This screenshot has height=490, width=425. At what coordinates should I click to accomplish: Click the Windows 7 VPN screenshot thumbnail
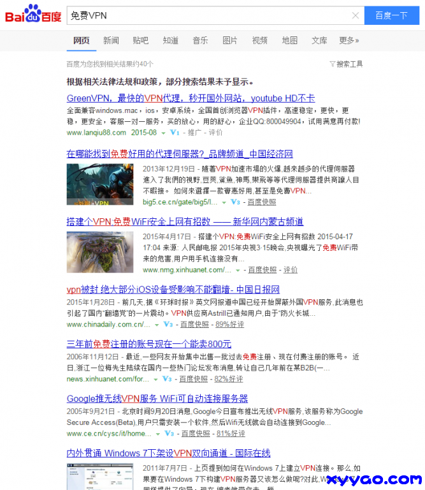tap(100, 477)
